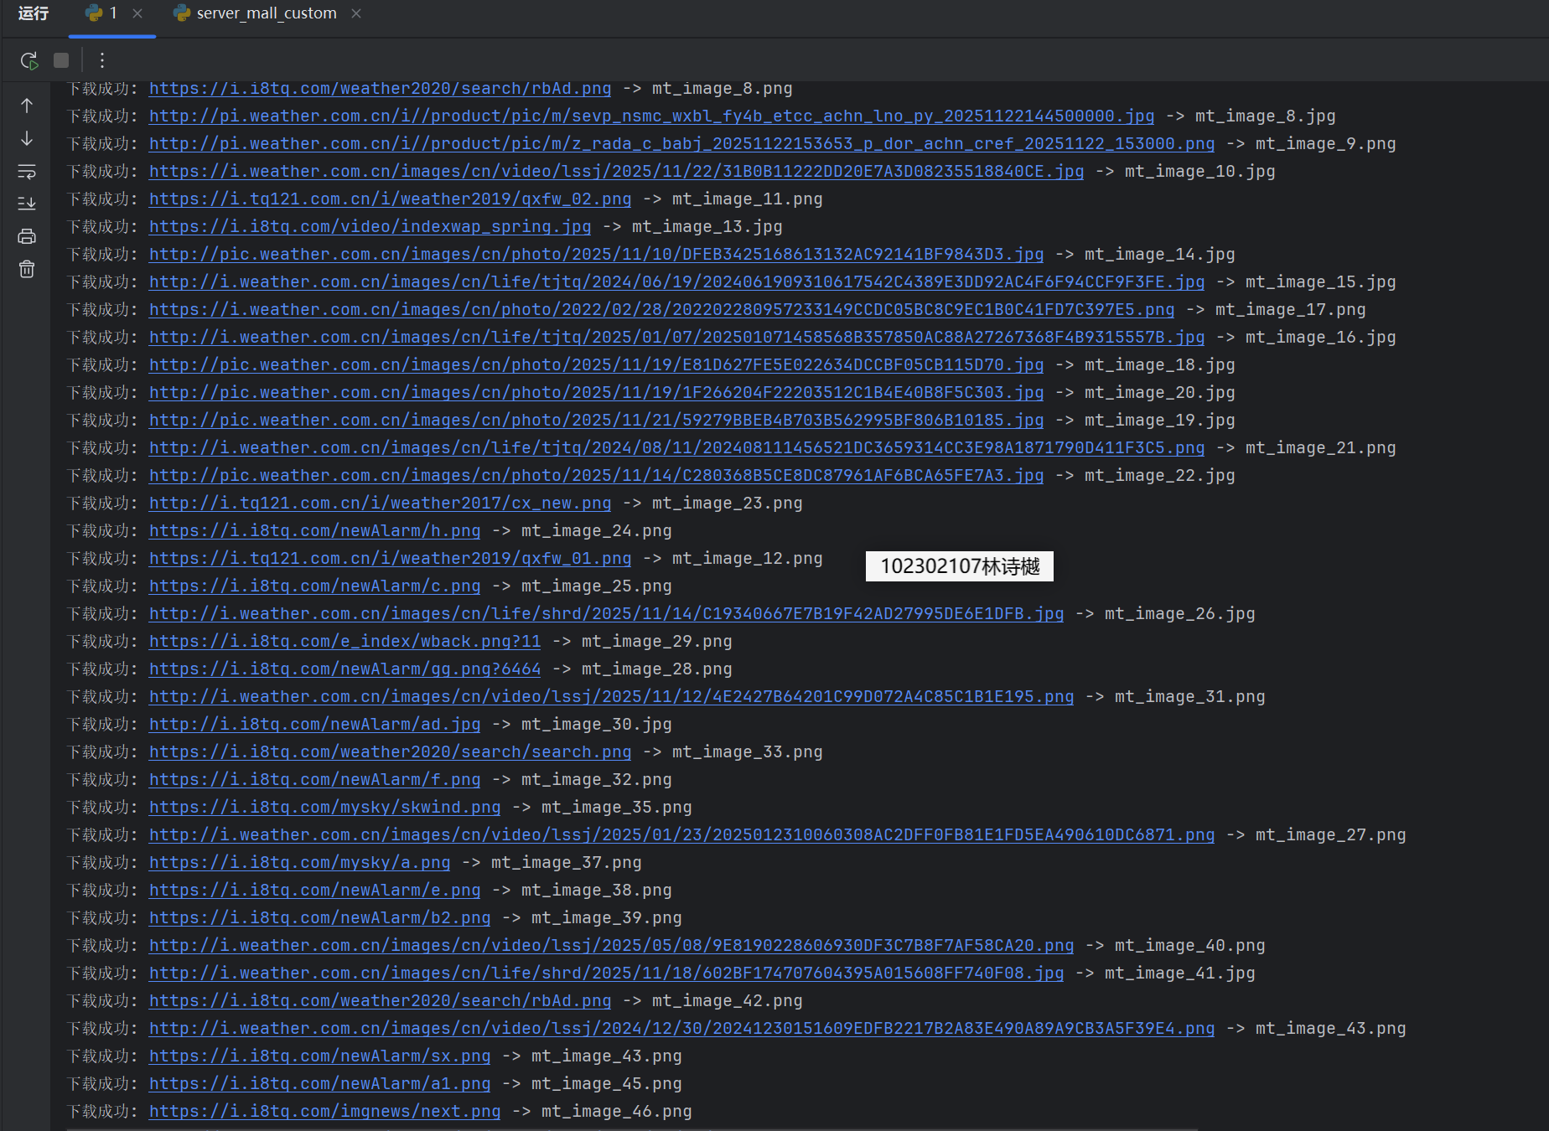The width and height of the screenshot is (1549, 1131).
Task: Jump up the stack trace with the up arrow
Action: click(x=27, y=106)
